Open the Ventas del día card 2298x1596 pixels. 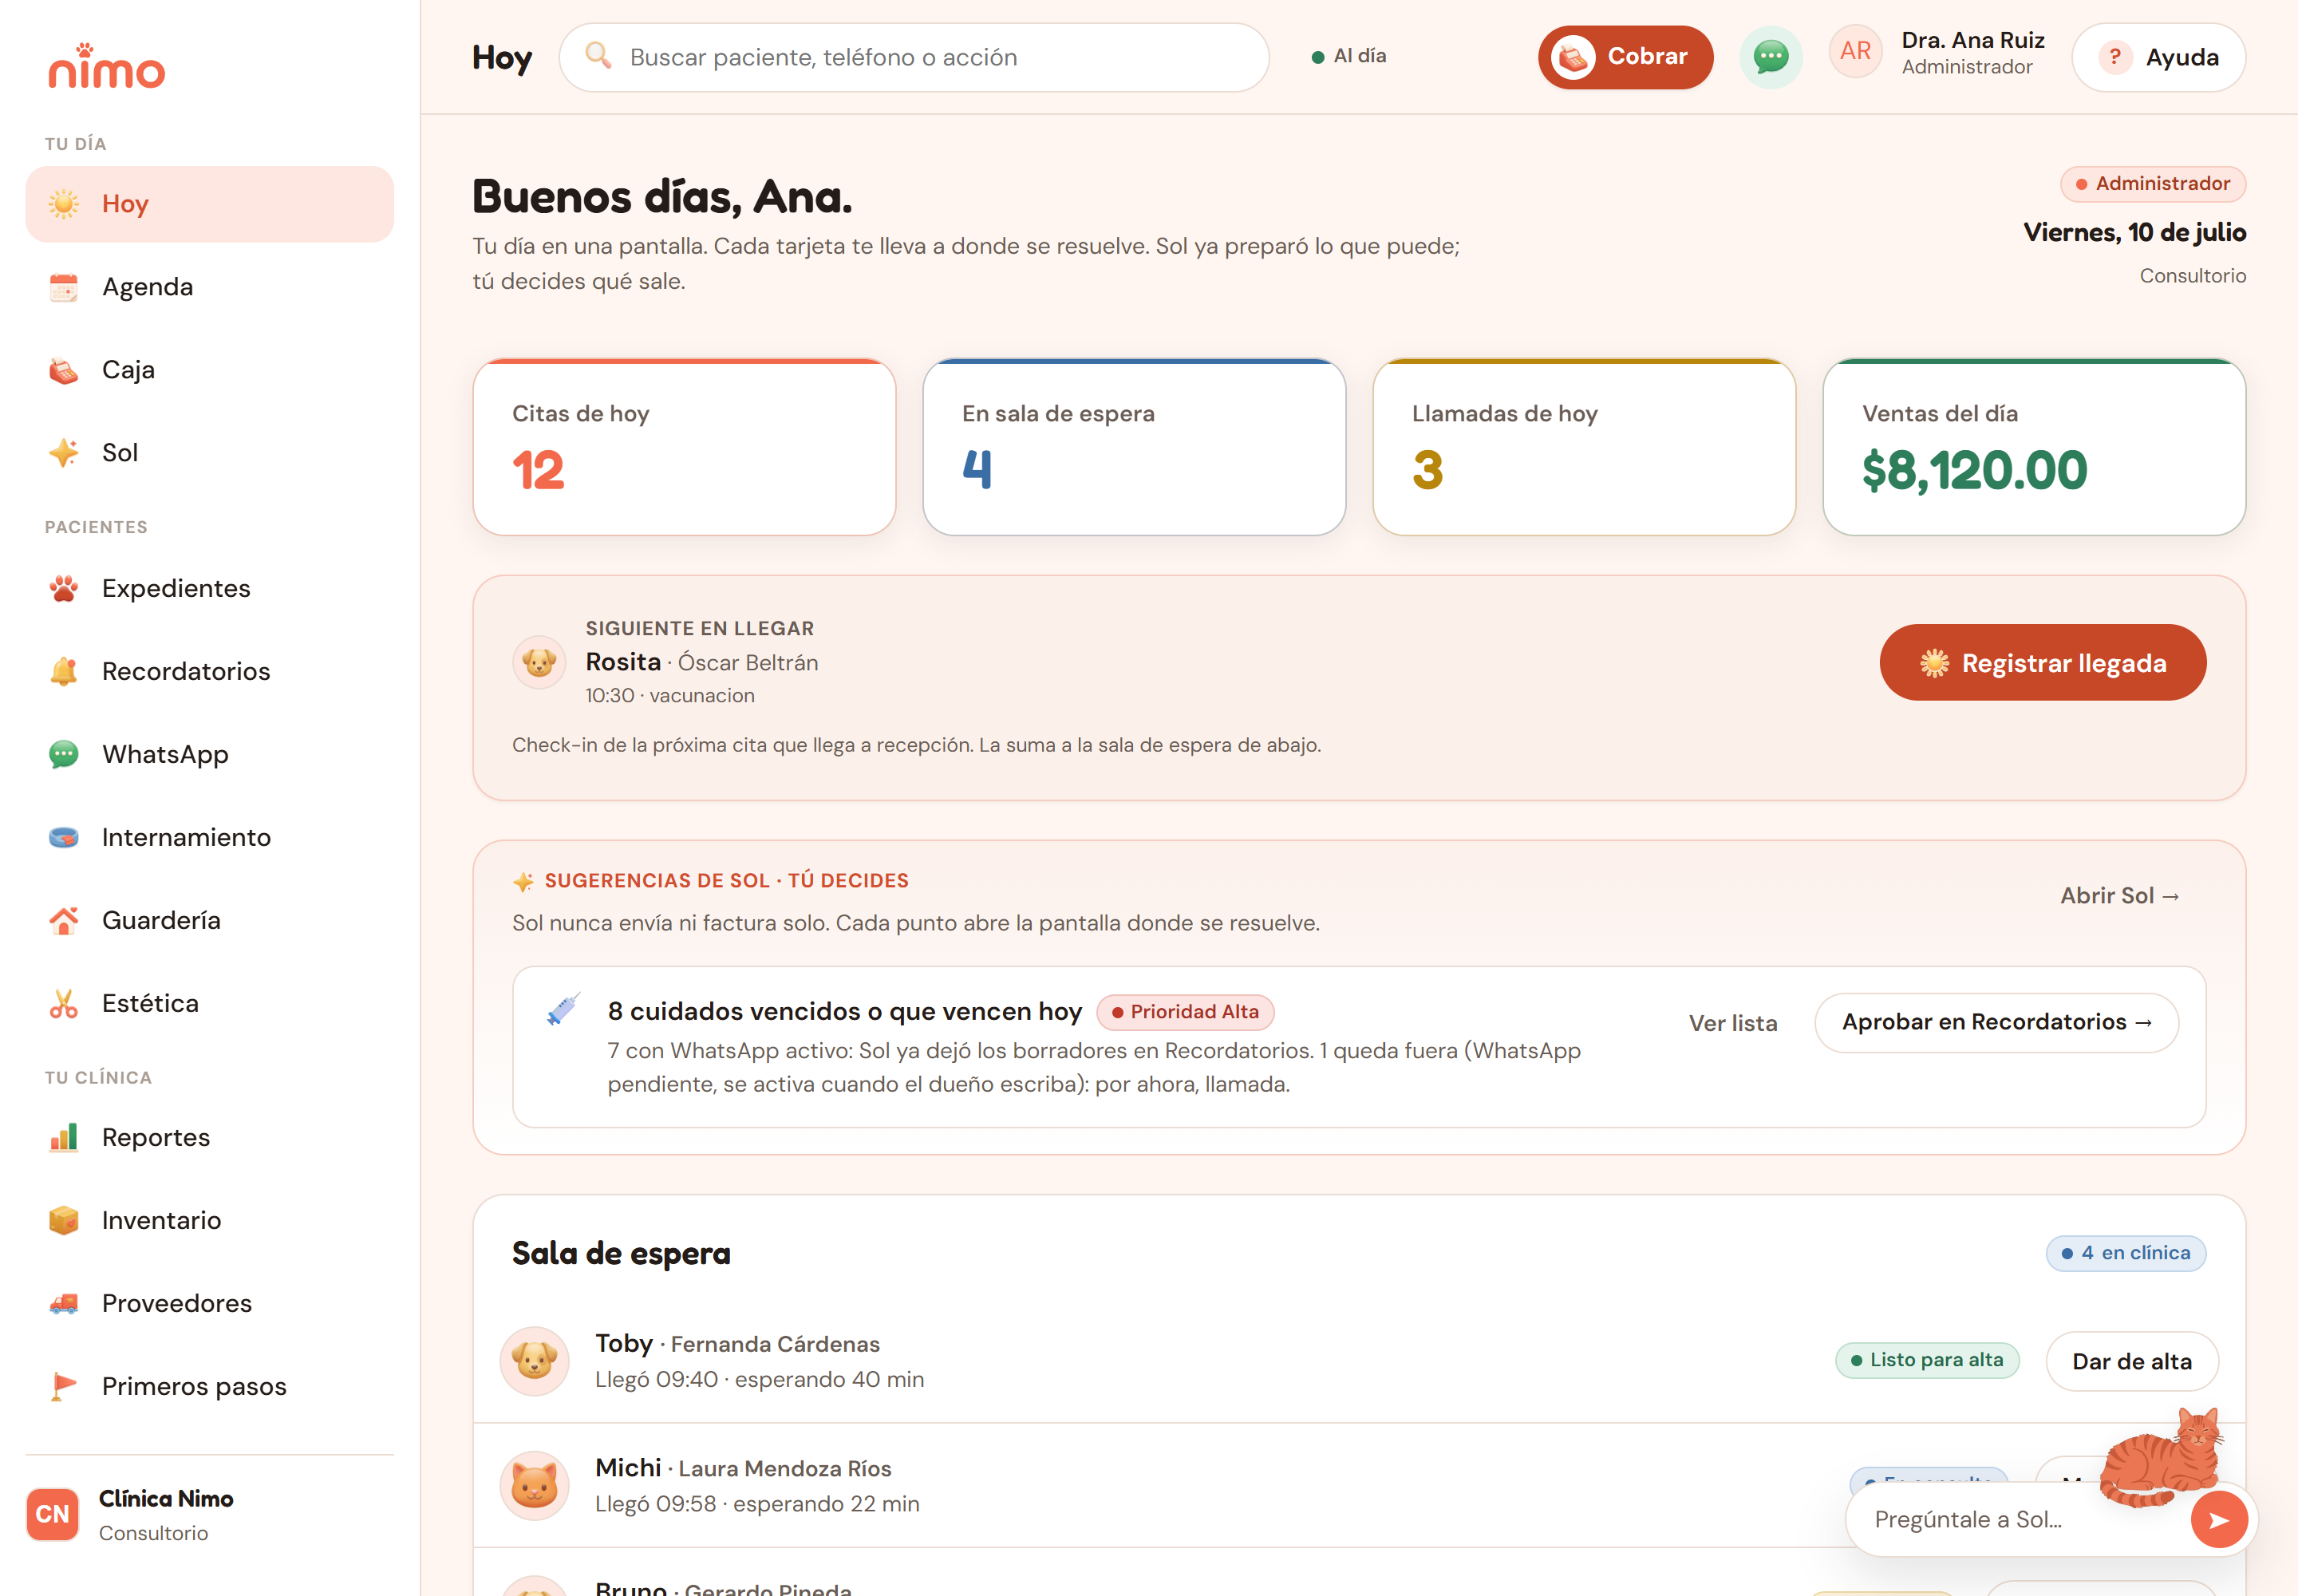[x=2034, y=447]
